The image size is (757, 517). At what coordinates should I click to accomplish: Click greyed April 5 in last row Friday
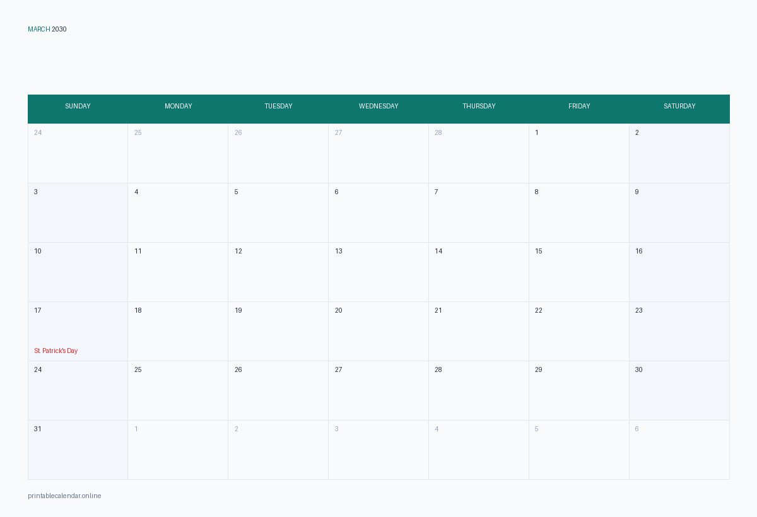(x=579, y=450)
